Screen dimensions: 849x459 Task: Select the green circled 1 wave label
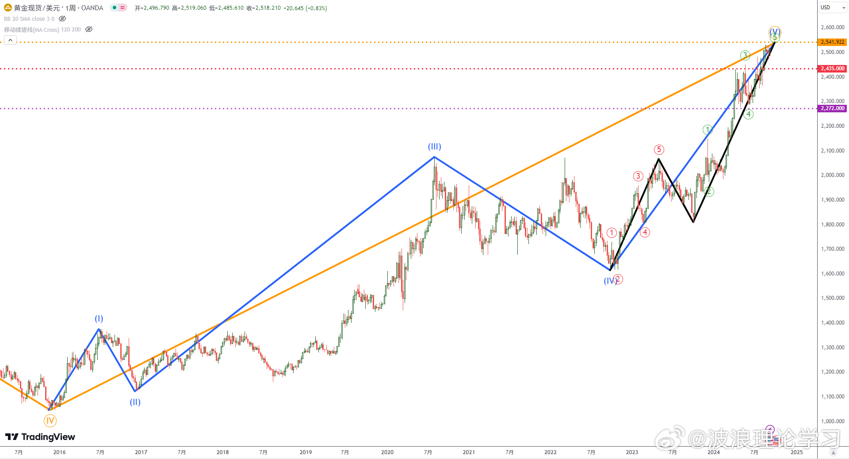coord(707,130)
